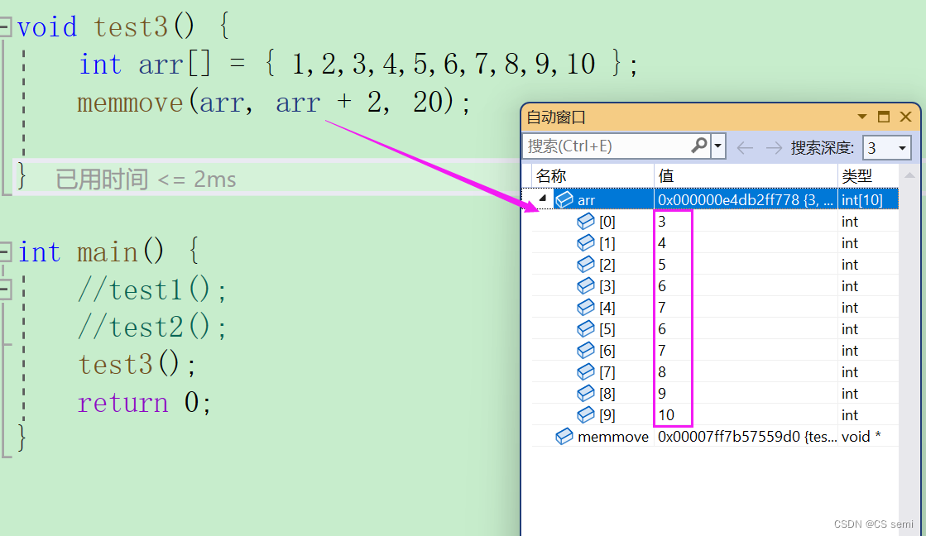The width and height of the screenshot is (926, 536).
Task: Click the magnifier search icon
Action: (699, 146)
